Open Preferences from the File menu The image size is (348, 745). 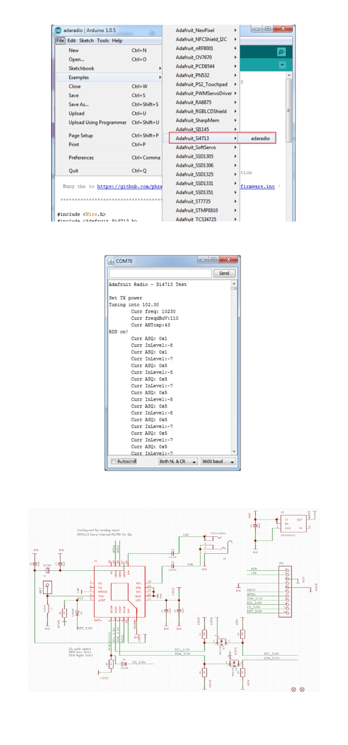click(109, 158)
